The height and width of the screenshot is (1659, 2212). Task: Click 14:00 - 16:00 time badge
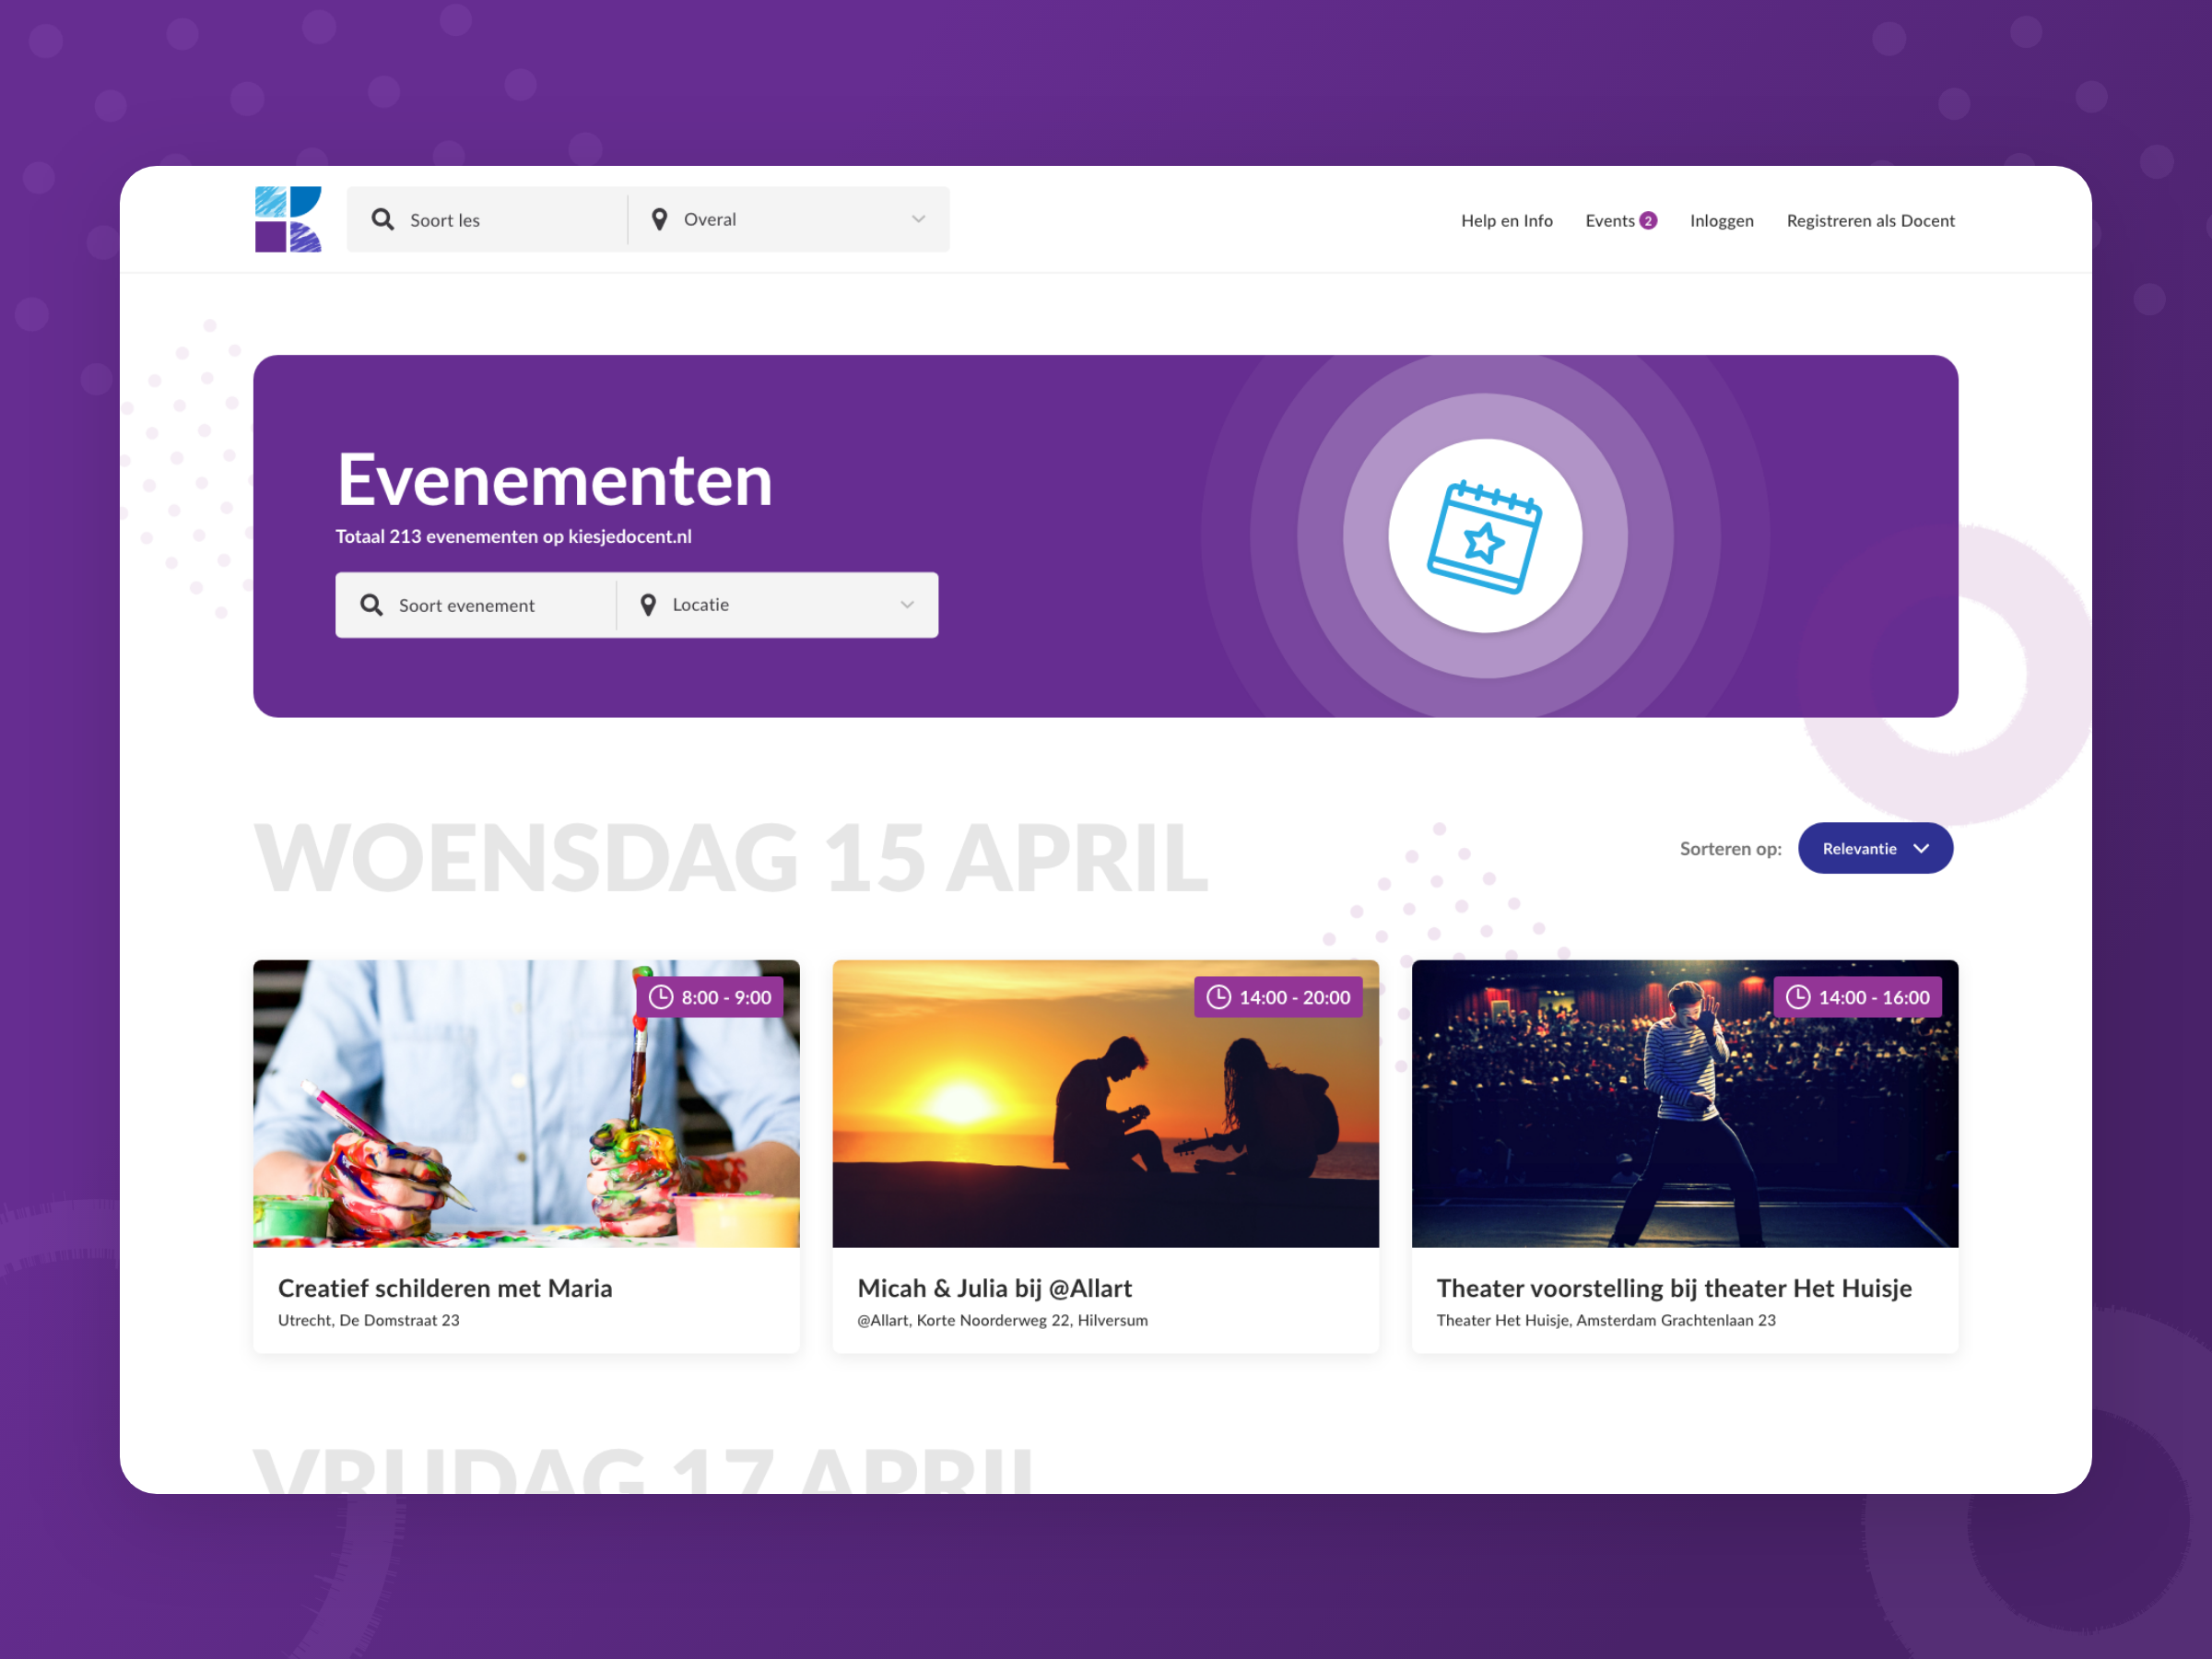[1858, 997]
